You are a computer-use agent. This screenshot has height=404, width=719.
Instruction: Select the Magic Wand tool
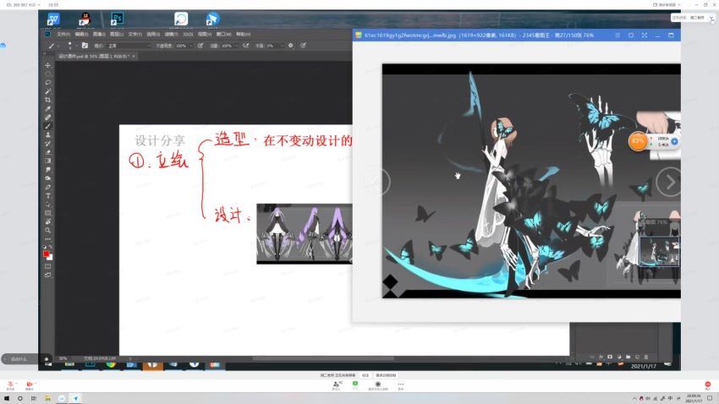point(47,91)
